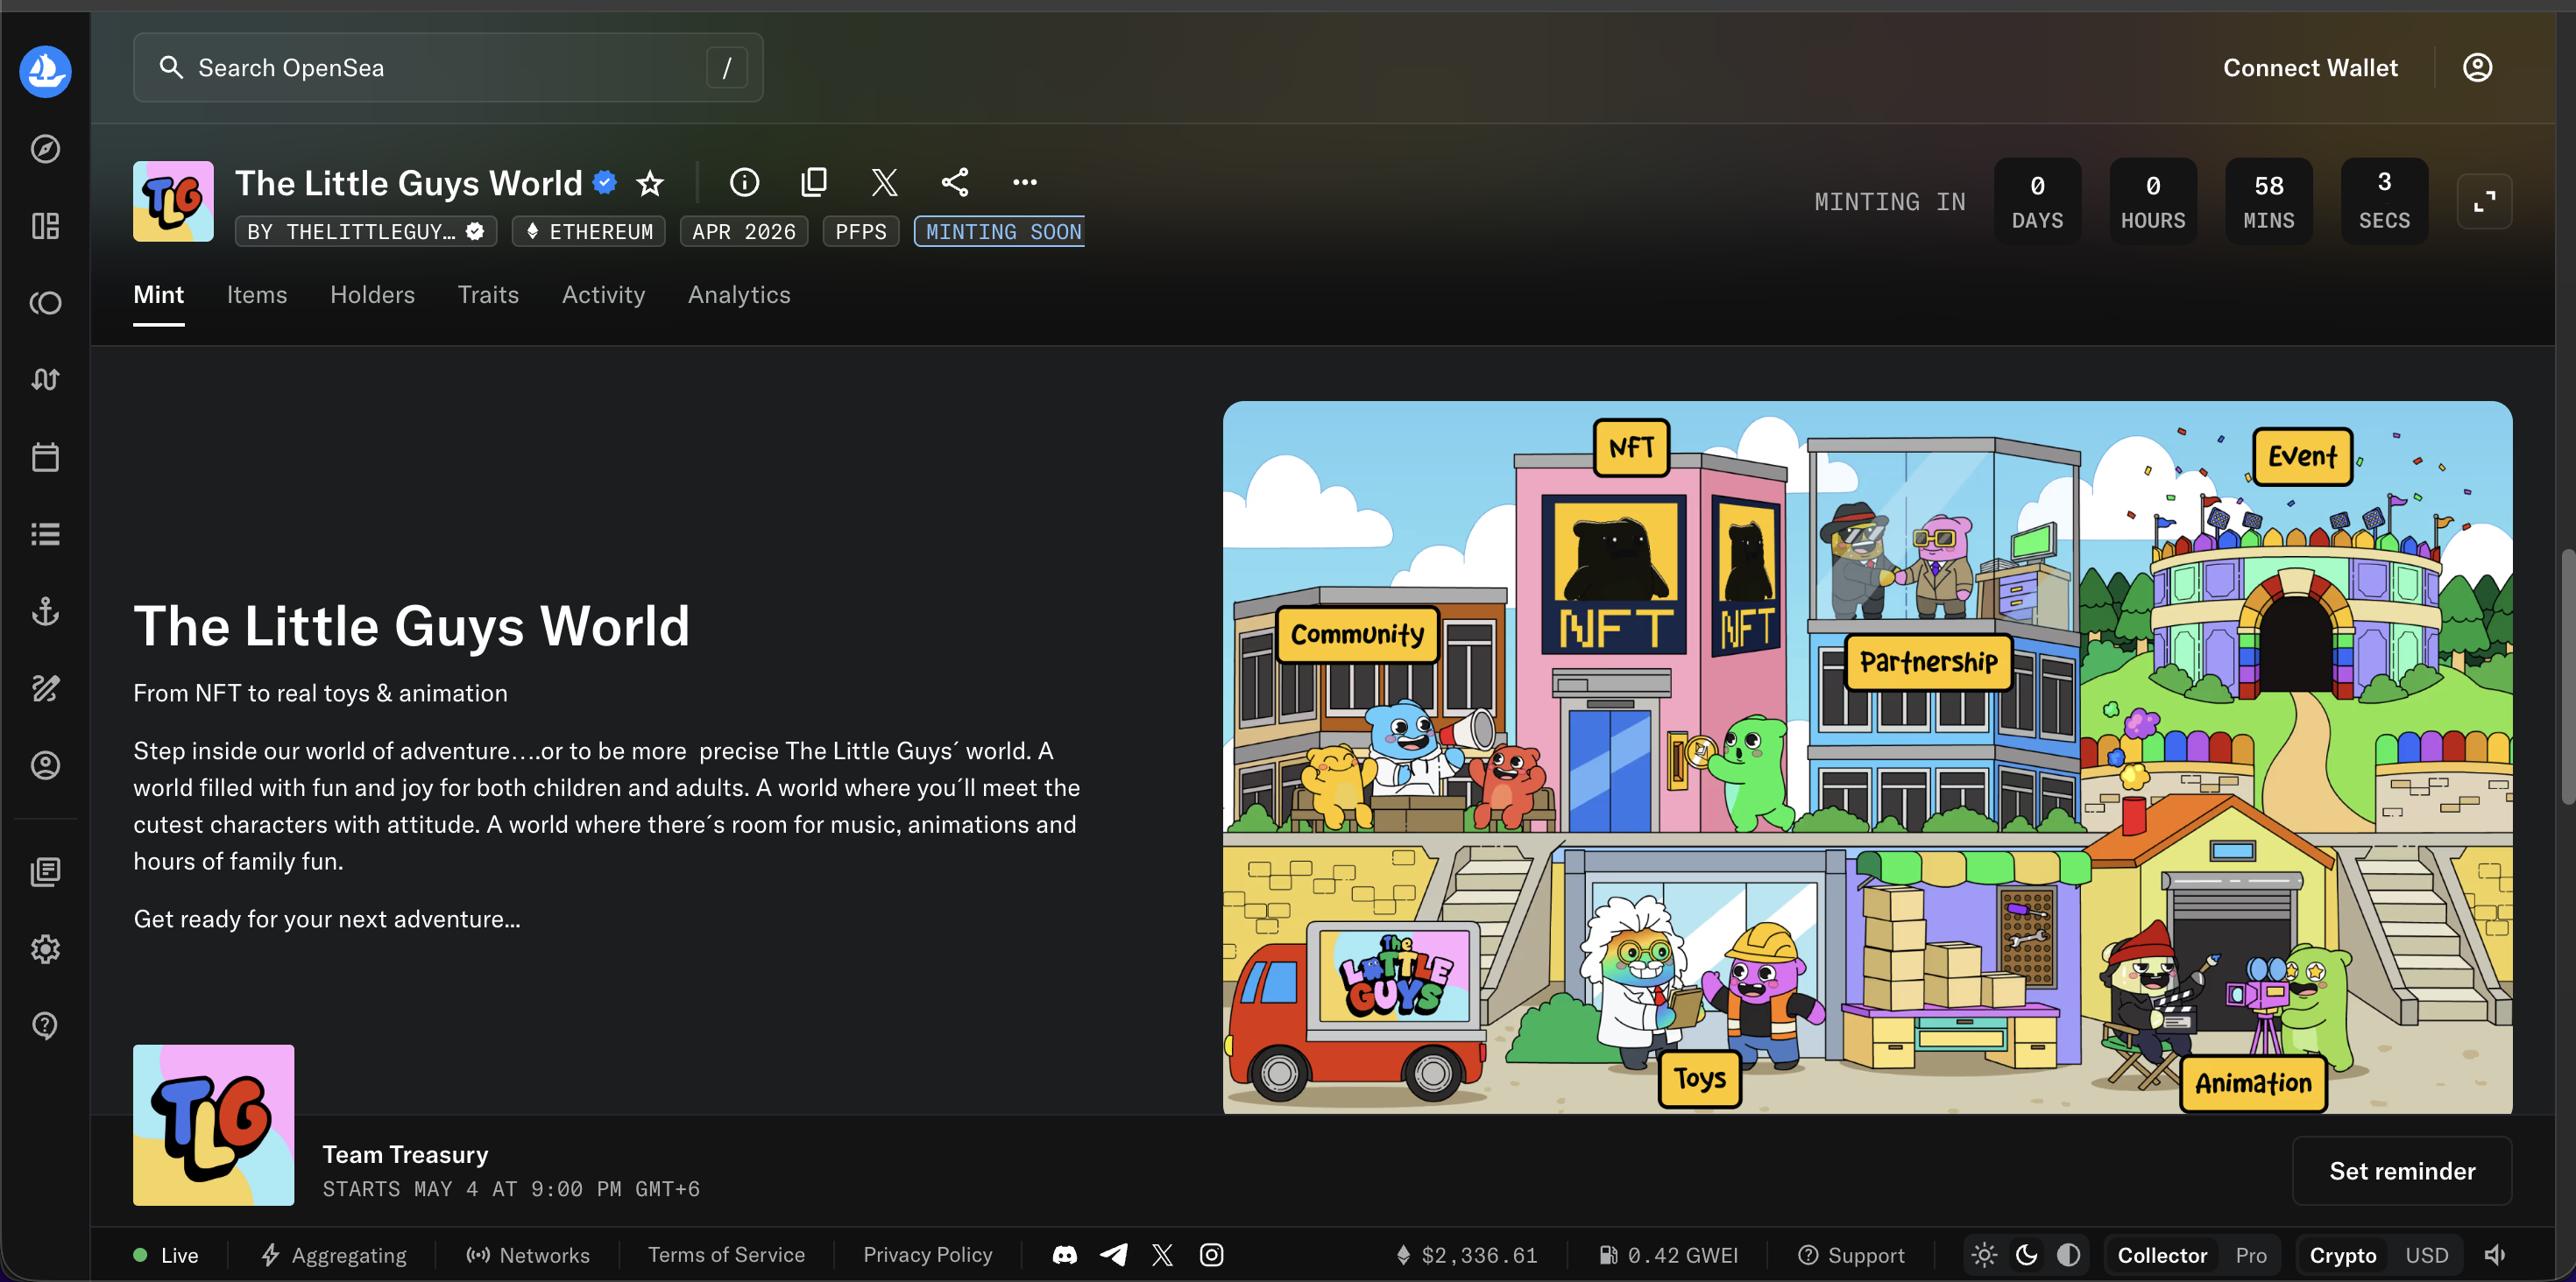Open the Rewards anchor icon in sidebar
This screenshot has width=2576, height=1282.
[x=45, y=610]
